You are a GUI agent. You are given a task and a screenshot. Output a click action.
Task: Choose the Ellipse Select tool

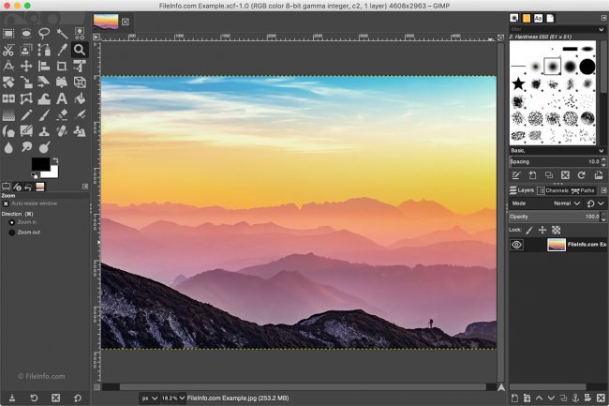coord(26,34)
